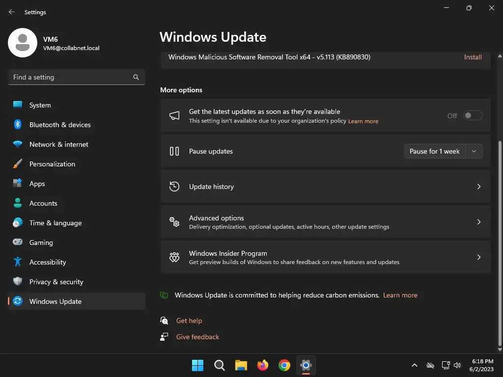Open System settings category

coord(76,105)
